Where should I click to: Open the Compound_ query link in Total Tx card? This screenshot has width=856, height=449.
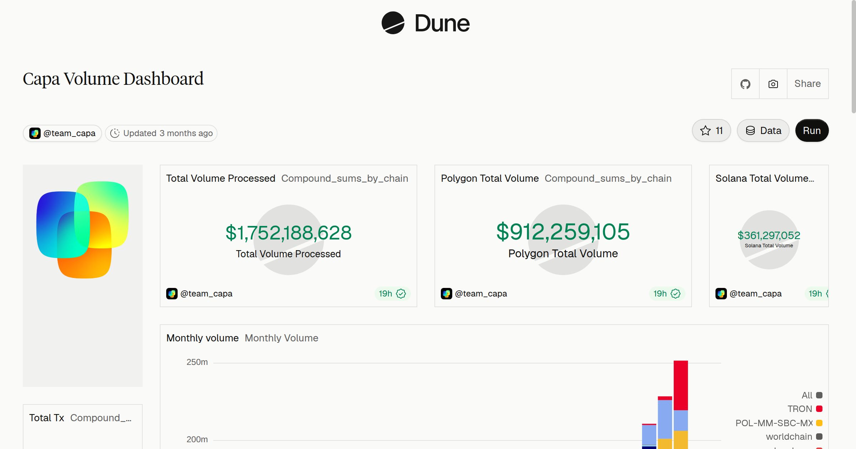(x=101, y=418)
